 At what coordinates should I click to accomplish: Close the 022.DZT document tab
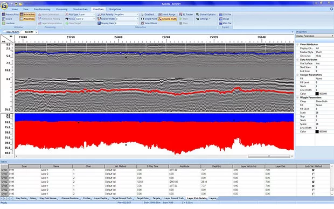tap(37, 32)
